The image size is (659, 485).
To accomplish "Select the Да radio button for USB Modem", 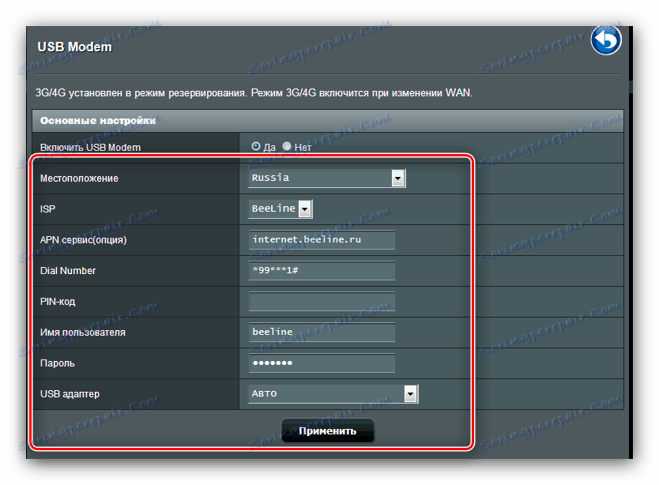I will (x=256, y=146).
